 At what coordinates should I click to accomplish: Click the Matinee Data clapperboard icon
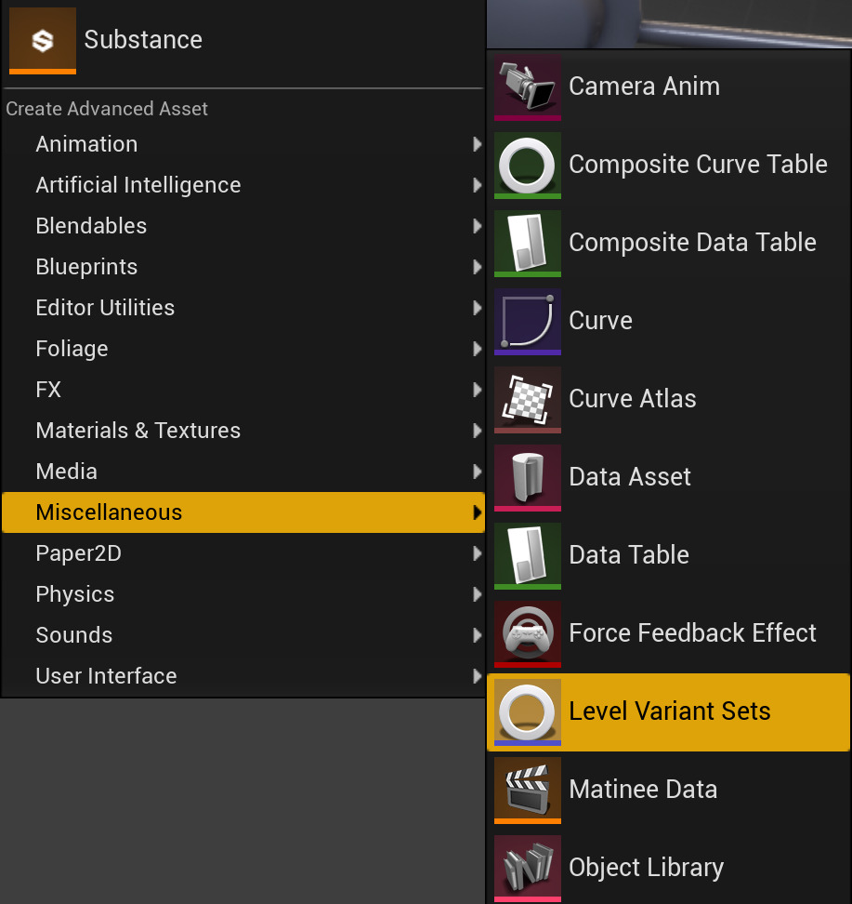(527, 790)
